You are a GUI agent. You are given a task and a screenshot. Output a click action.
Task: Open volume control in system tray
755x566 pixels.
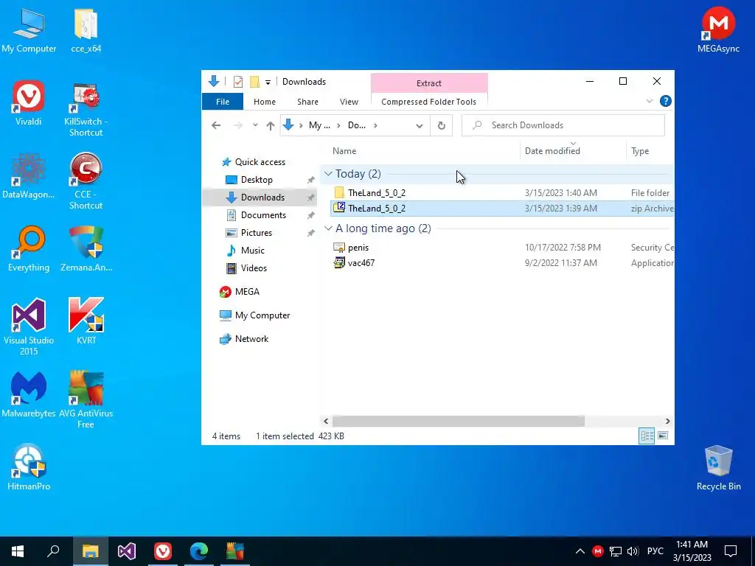click(x=633, y=551)
